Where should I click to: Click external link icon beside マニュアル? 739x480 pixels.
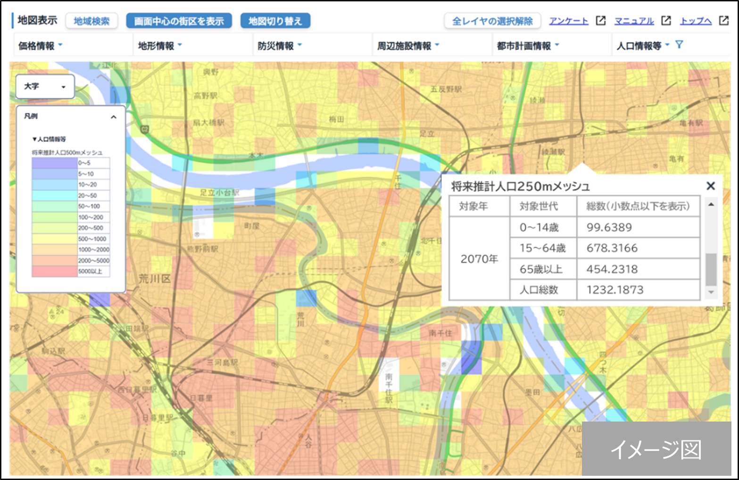pos(666,21)
